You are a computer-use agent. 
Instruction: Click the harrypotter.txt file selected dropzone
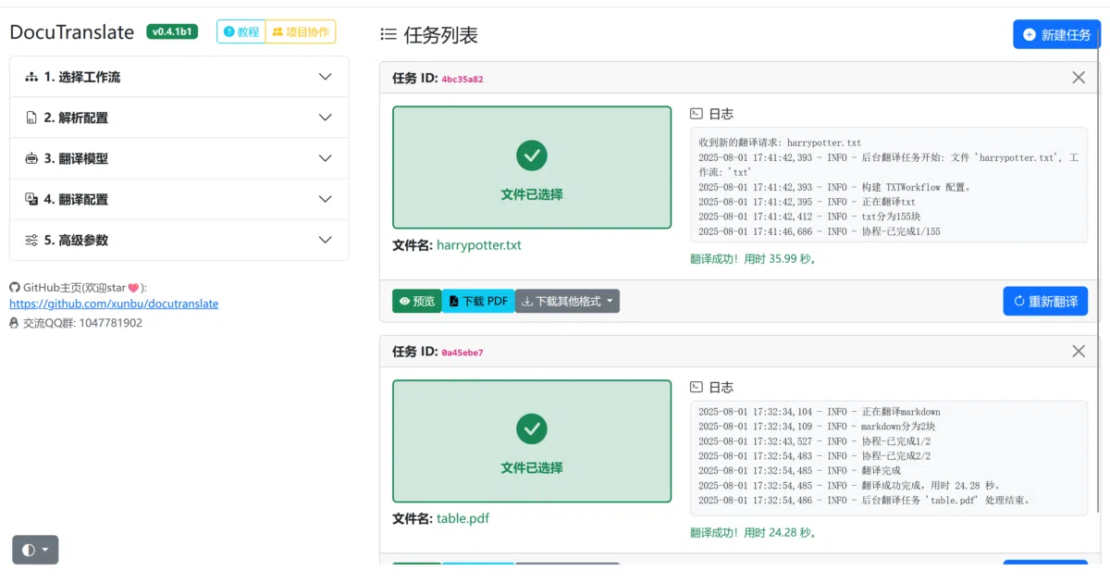click(532, 167)
